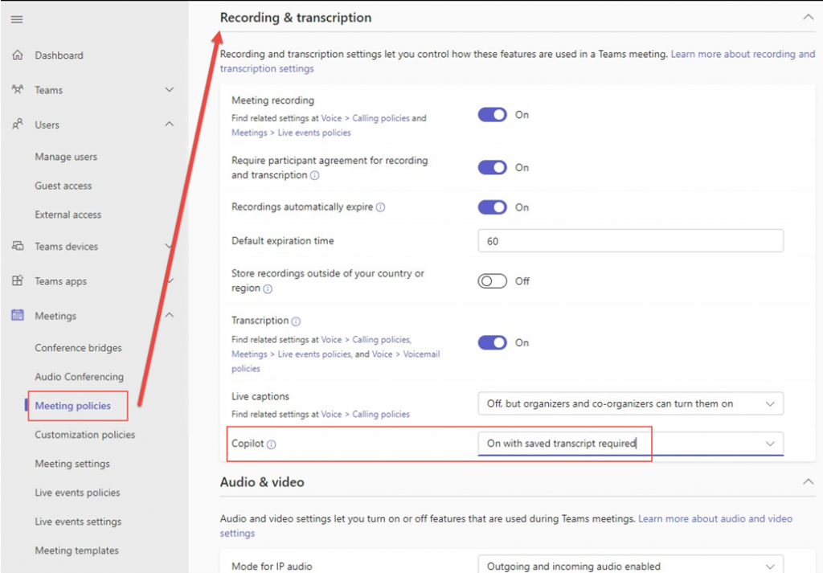823x573 pixels.
Task: Open Live events policies link under Meeting recording
Action: 314,133
